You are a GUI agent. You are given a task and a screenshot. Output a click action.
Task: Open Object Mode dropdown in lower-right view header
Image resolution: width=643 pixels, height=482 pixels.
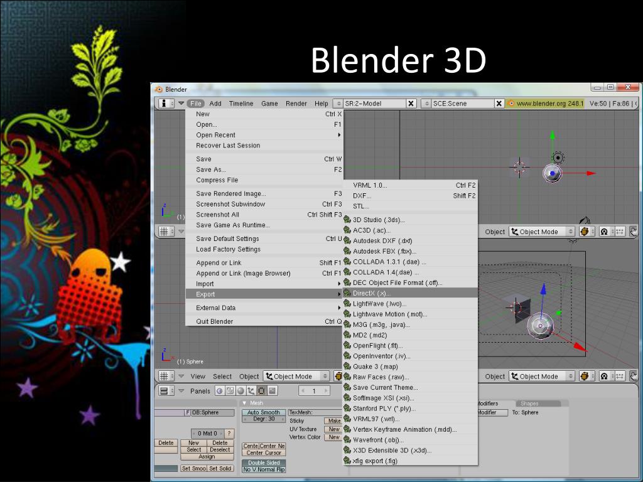click(542, 376)
